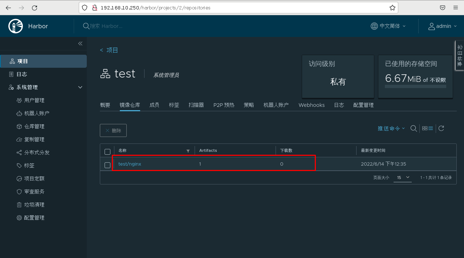Screen dimensions: 464x258
Task: Select all repositories header checkbox
Action: (107, 152)
